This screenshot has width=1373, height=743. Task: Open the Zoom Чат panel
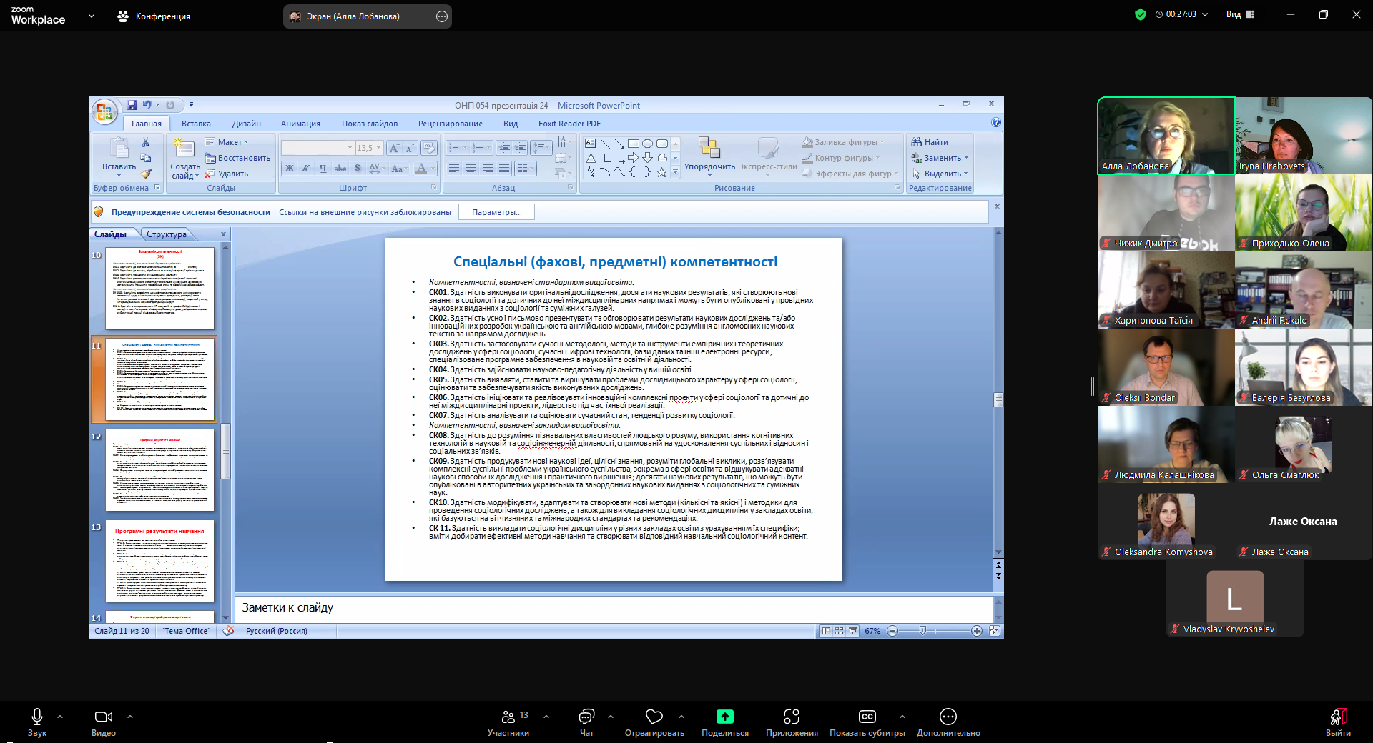pos(586,722)
